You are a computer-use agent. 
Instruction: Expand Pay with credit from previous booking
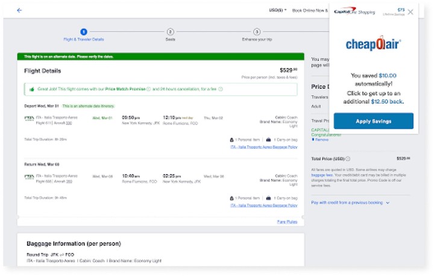point(350,202)
